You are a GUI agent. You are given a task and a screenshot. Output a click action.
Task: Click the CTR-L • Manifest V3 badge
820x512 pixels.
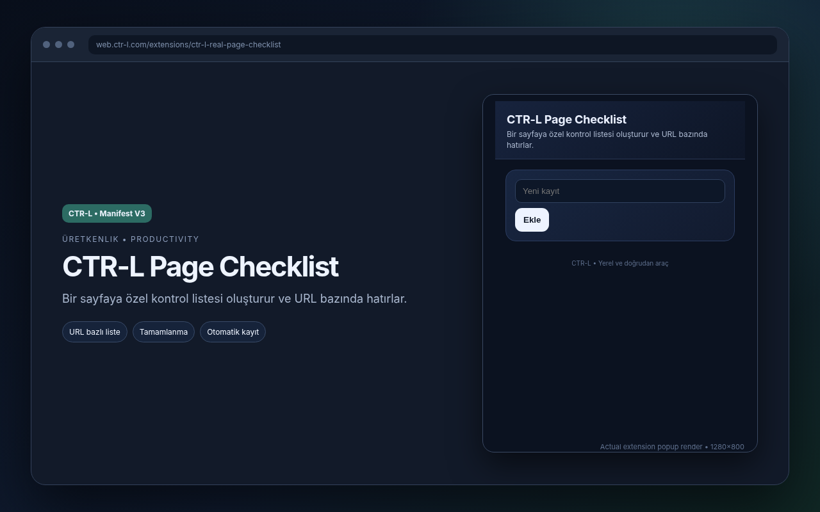coord(107,214)
